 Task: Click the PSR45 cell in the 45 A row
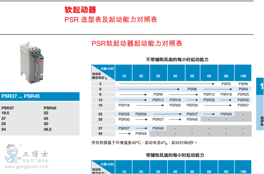pyautogui.click(x=141, y=133)
